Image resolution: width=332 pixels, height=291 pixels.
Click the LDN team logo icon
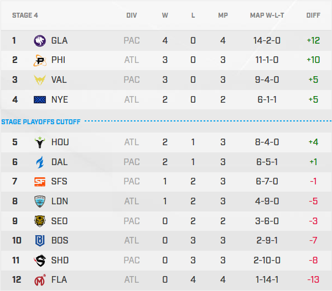click(x=40, y=201)
